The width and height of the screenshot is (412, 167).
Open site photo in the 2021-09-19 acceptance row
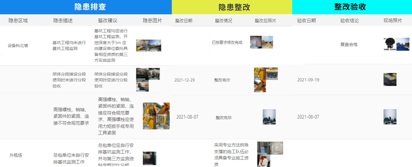tap(390, 80)
